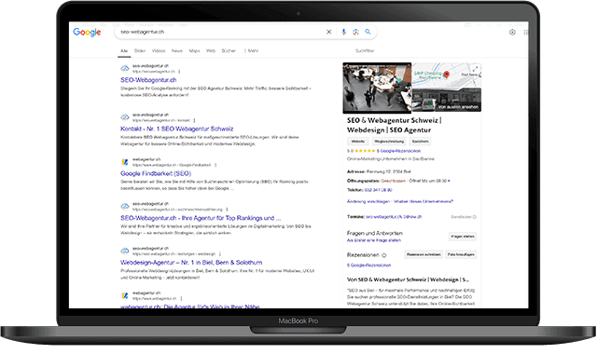This screenshot has width=597, height=354.
Task: Click Als Erster eine Frage stellen link
Action: coord(373,240)
